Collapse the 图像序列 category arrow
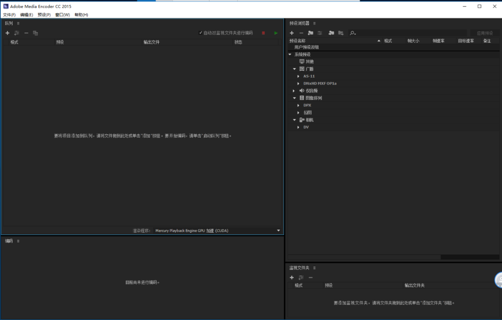Screen dimensions: 502x320 pos(295,98)
